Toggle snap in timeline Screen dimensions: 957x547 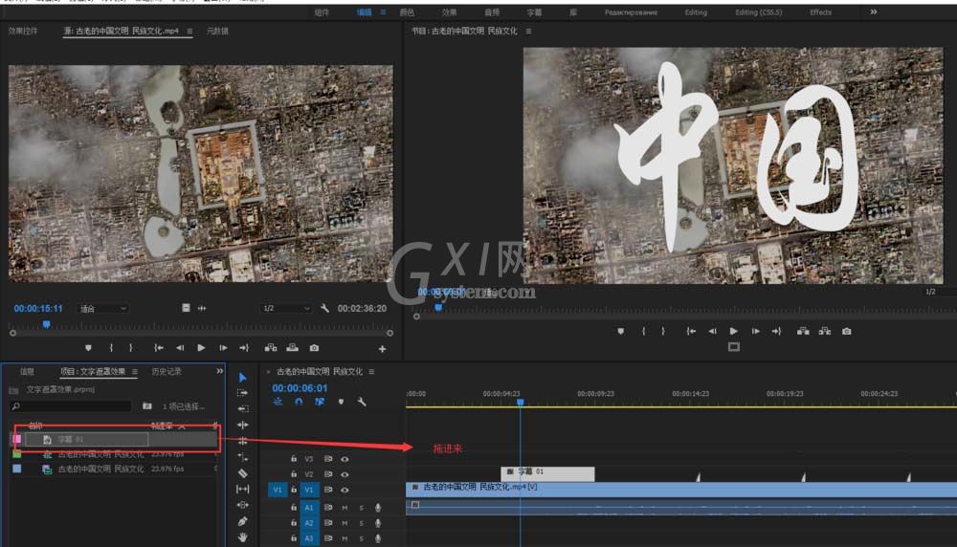point(299,402)
